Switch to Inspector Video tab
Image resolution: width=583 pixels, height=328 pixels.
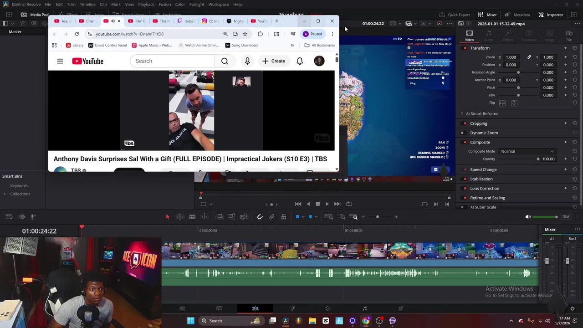click(469, 36)
